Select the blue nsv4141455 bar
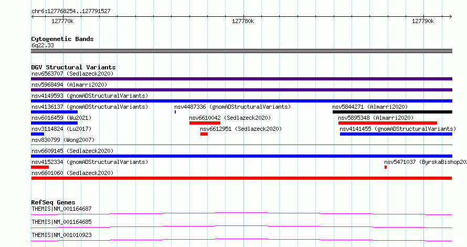467x247 pixels. (x=396, y=134)
